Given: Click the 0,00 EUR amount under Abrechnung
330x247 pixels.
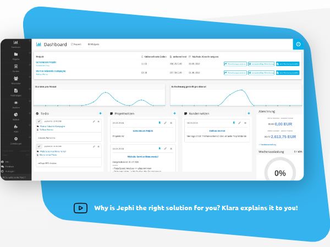Looking at the screenshot, I should pos(283,124).
